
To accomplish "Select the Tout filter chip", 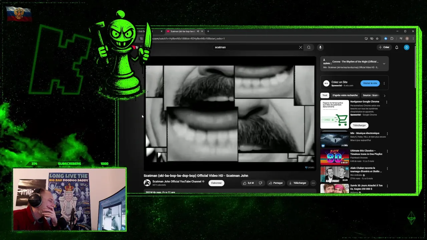I will (x=325, y=95).
